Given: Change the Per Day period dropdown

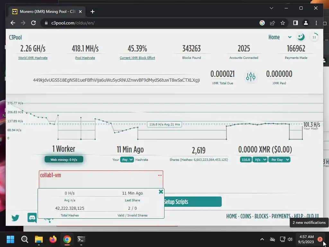Looking at the screenshot, I should click(x=279, y=160).
